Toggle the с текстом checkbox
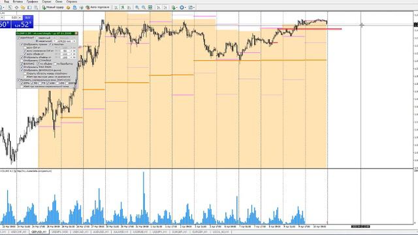 coord(50,44)
